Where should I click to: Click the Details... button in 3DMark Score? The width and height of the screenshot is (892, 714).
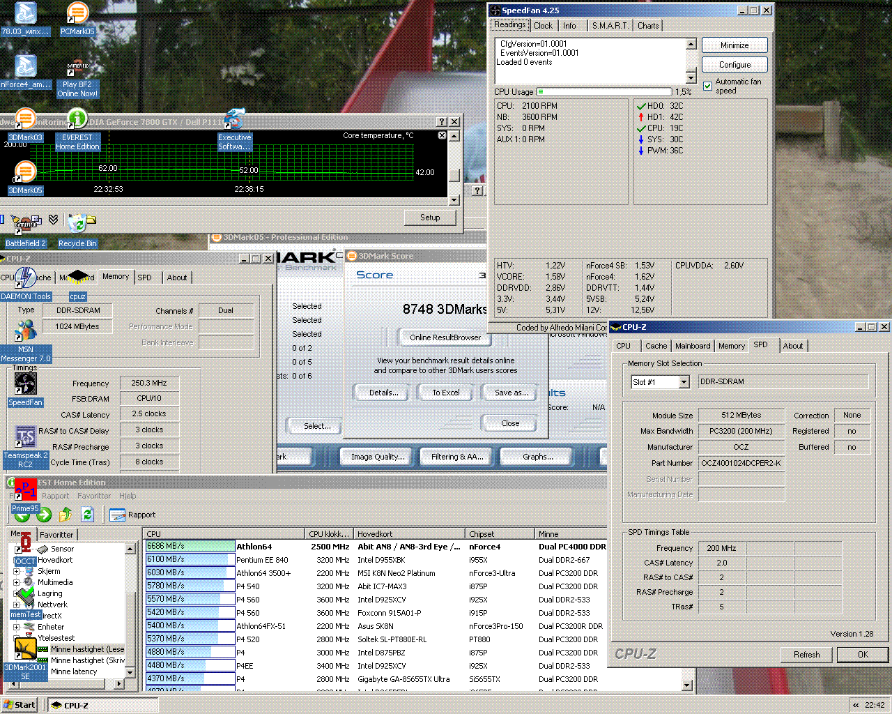pos(384,393)
